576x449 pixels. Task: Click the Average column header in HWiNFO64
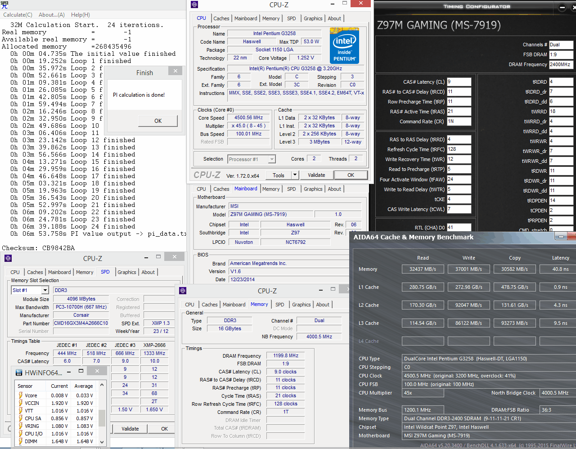click(84, 386)
